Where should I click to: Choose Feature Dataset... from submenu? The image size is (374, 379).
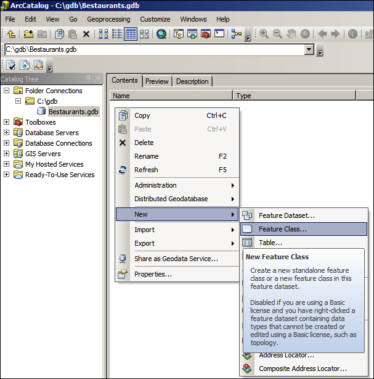click(304, 215)
